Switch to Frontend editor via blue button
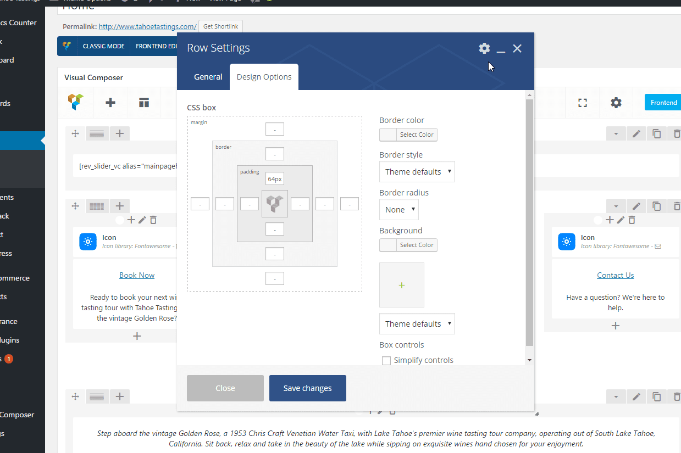This screenshot has height=453, width=681. pyautogui.click(x=663, y=103)
